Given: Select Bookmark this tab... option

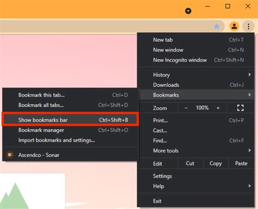Looking at the screenshot, I should (x=70, y=95).
